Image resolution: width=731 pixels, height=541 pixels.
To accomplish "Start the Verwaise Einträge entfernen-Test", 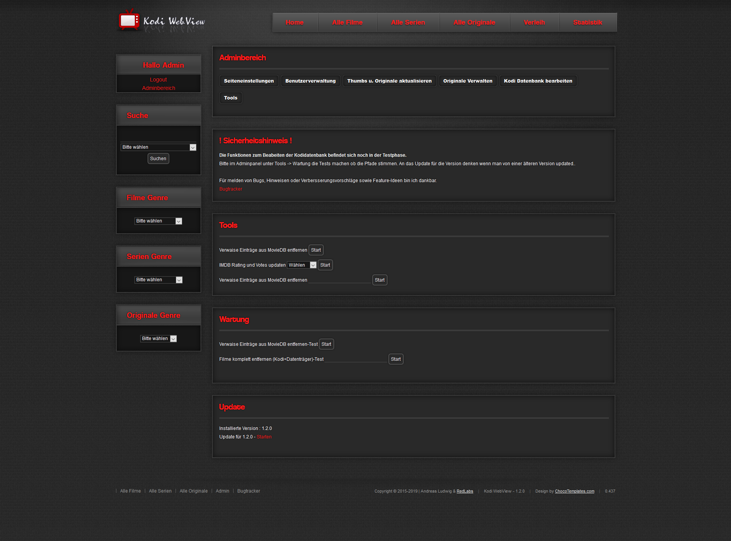I will coord(326,344).
